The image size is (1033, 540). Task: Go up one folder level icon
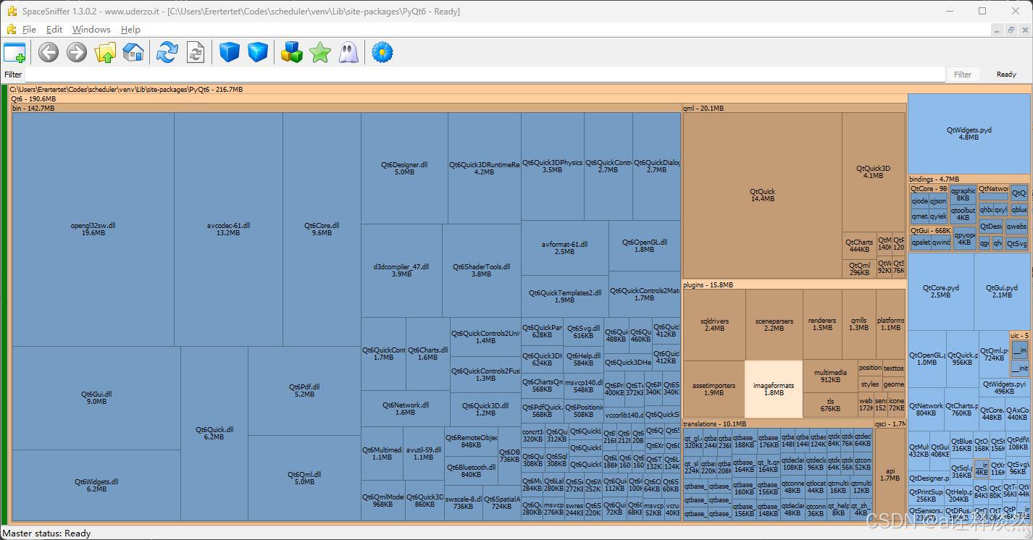[x=105, y=52]
